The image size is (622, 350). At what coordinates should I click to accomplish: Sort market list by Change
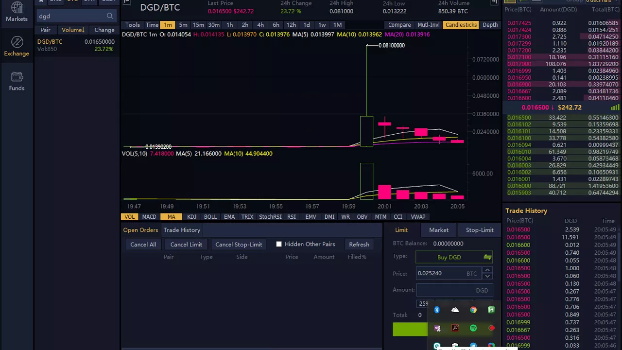104,30
